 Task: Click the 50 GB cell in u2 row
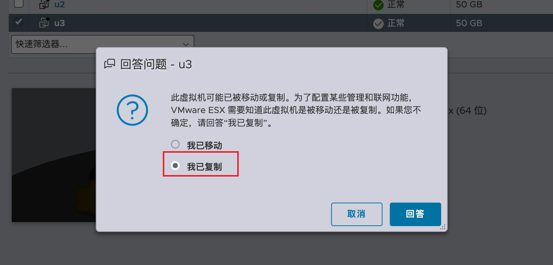(469, 5)
